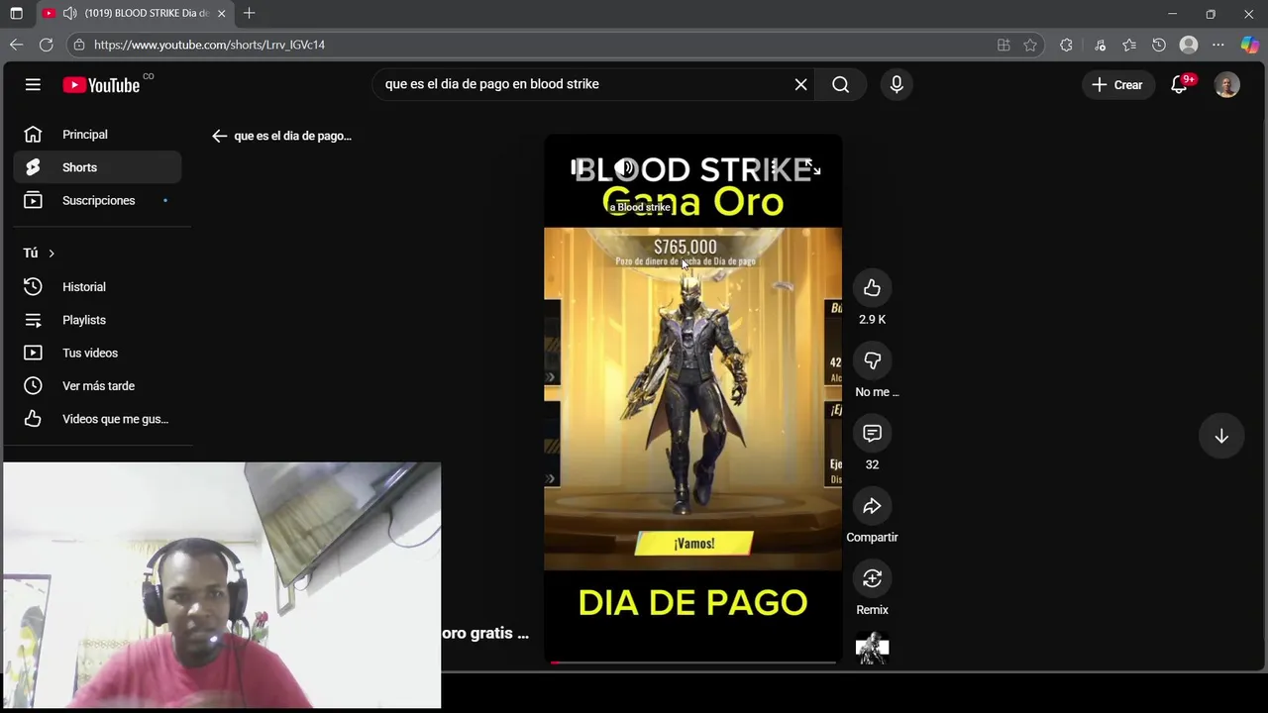Viewport: 1268px width, 713px height.
Task: Open Tus videos in the sidebar
Action: click(x=97, y=353)
